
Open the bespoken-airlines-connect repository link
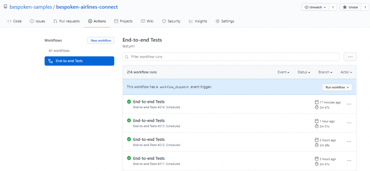(87, 7)
